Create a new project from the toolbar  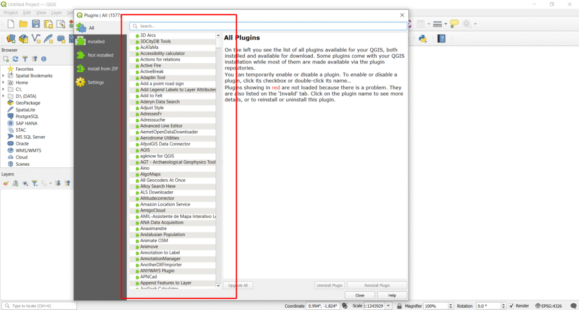[11, 24]
